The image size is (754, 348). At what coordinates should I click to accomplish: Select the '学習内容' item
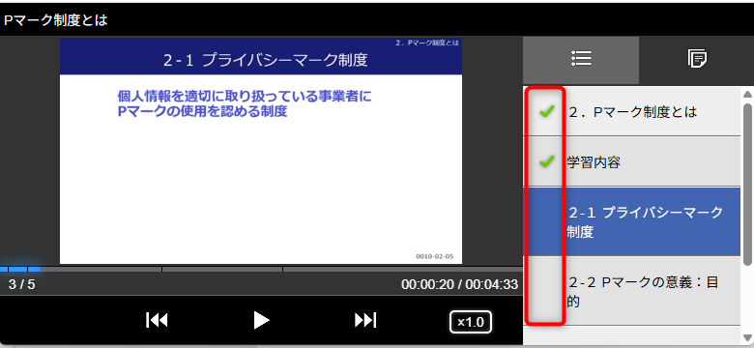click(x=631, y=162)
